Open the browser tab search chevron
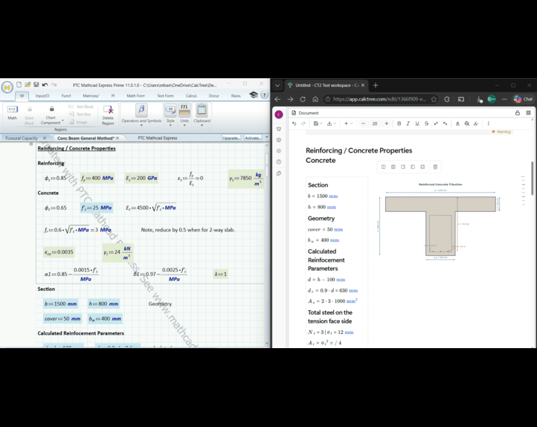Screen dimensions: 537x427 click(277, 86)
